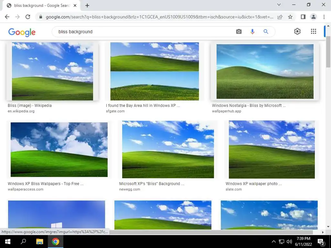This screenshot has height=248, width=331.
Task: Click the vertical scrollbar thumb
Action: 328,52
